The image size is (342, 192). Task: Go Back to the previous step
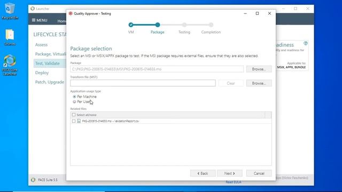(203, 173)
